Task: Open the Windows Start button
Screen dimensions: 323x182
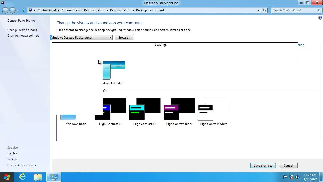Action: point(7,177)
